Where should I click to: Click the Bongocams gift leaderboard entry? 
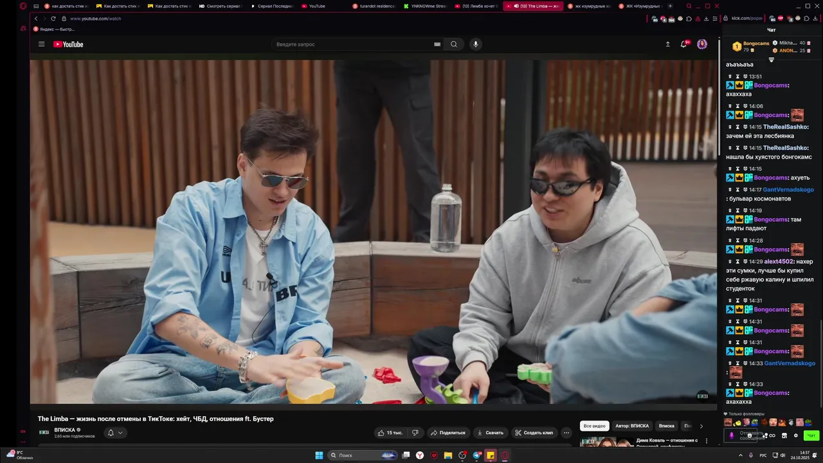tap(751, 46)
